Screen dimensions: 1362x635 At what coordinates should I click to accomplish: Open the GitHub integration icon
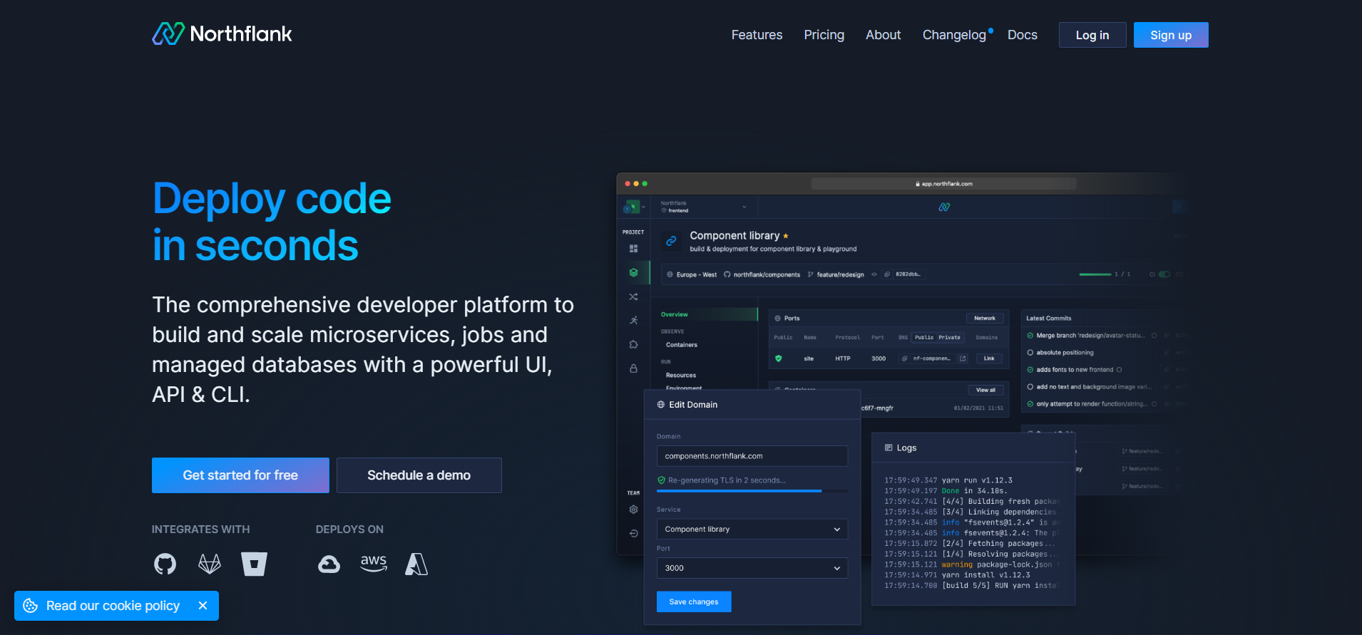tap(165, 564)
